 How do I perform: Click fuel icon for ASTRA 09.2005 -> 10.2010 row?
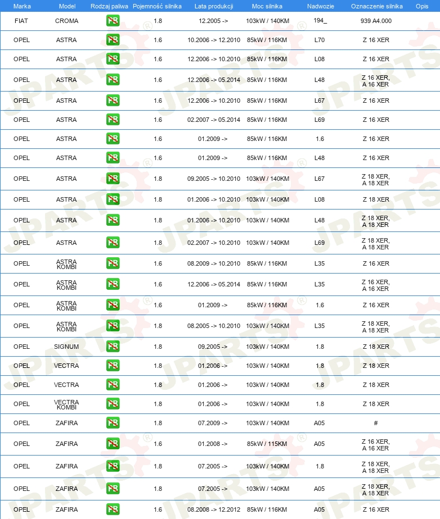pos(113,179)
